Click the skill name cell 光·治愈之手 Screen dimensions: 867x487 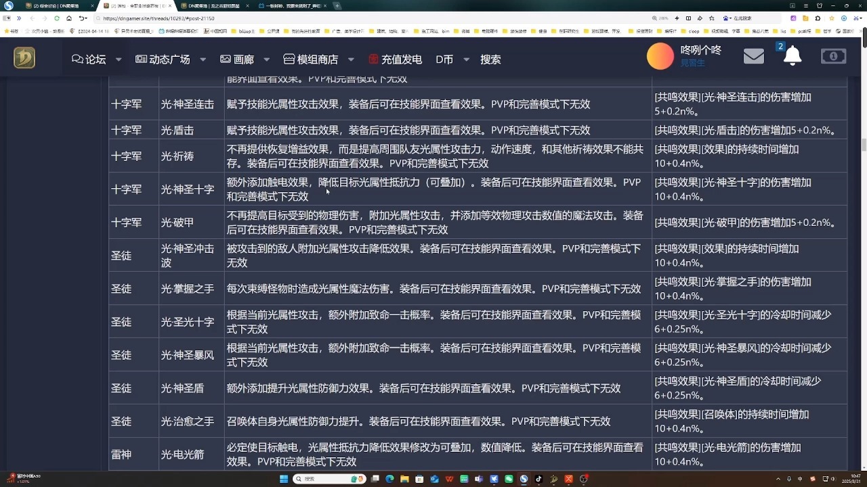[192, 421]
